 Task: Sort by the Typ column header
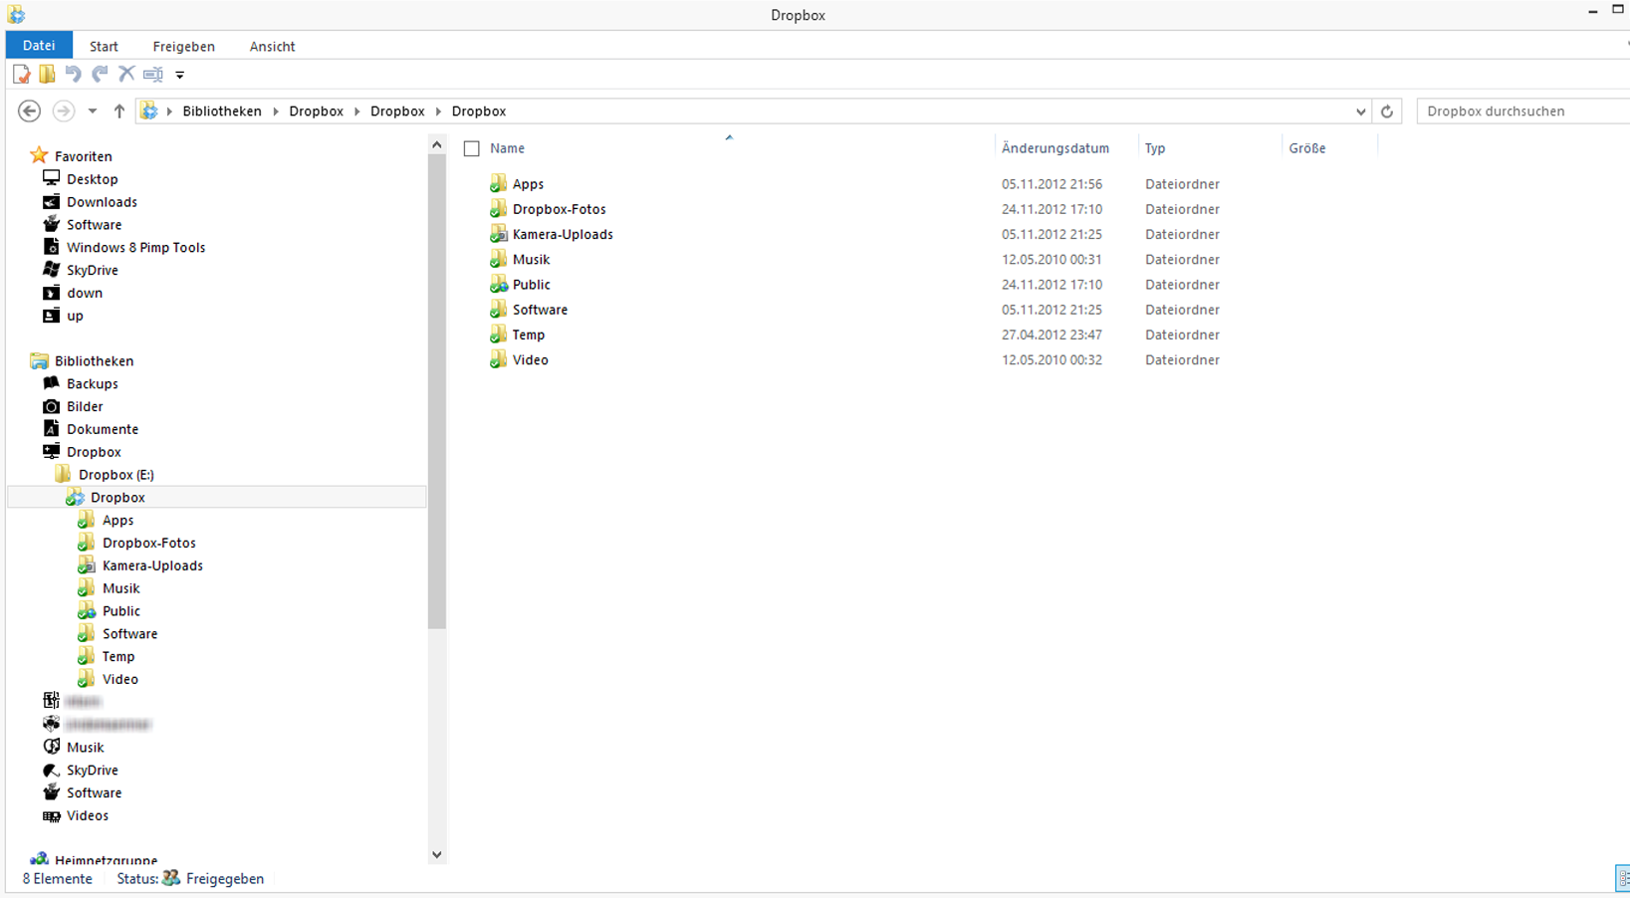(1155, 148)
